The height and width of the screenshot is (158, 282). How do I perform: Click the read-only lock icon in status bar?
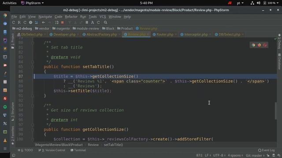point(268,155)
